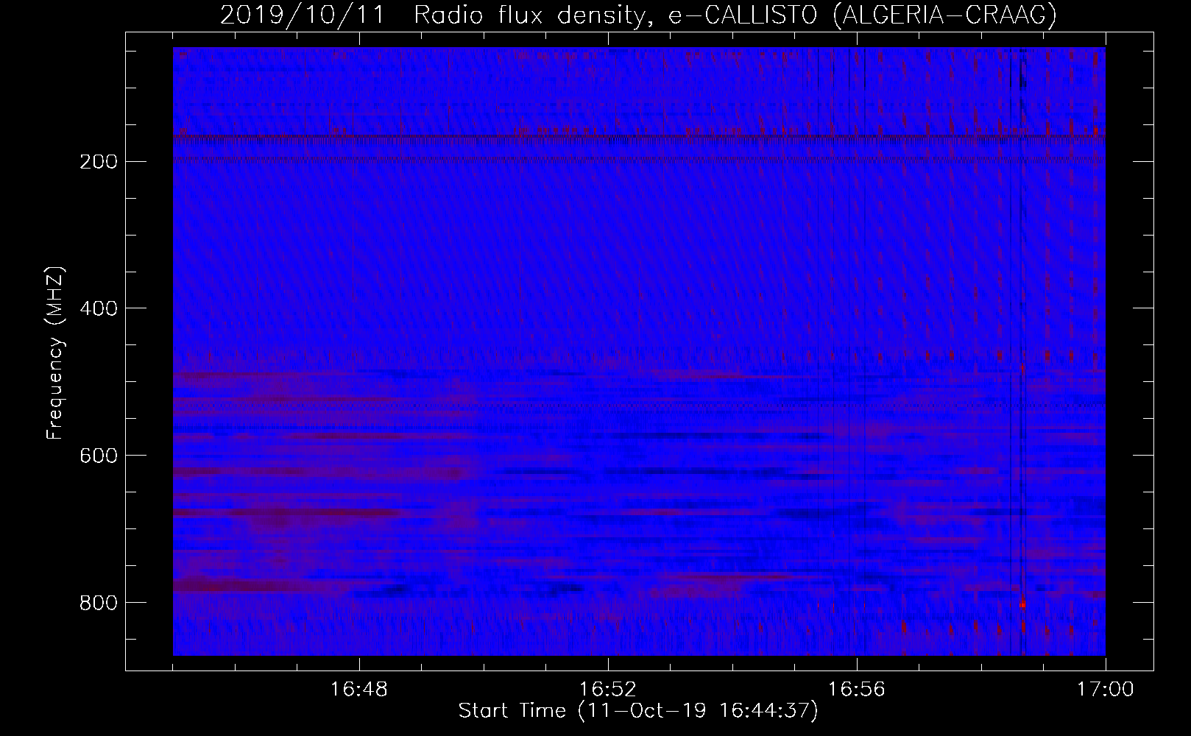Click the bright red burst near 800 MHz

pyautogui.click(x=1022, y=604)
